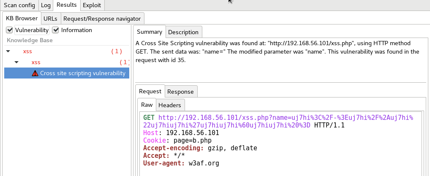The width and height of the screenshot is (430, 176).
Task: Collapse the top-level xss tree node
Action: pyautogui.click(x=8, y=51)
